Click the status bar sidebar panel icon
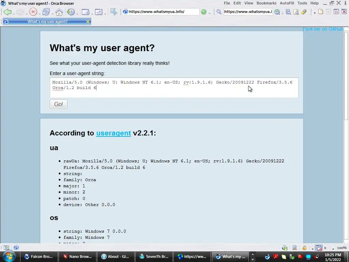This screenshot has height=262, width=349. (x=6, y=248)
